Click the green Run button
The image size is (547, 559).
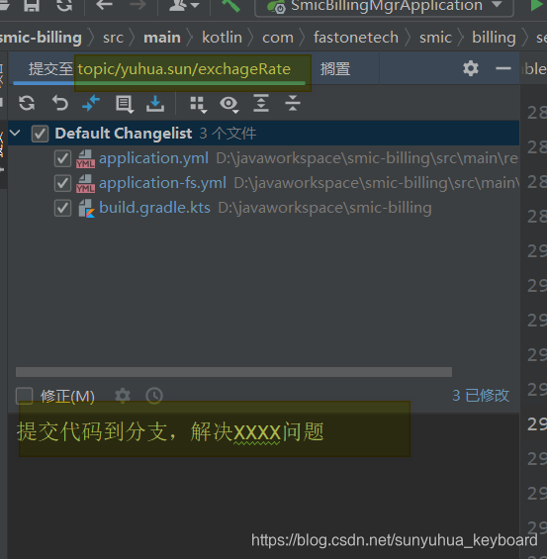pos(537,5)
